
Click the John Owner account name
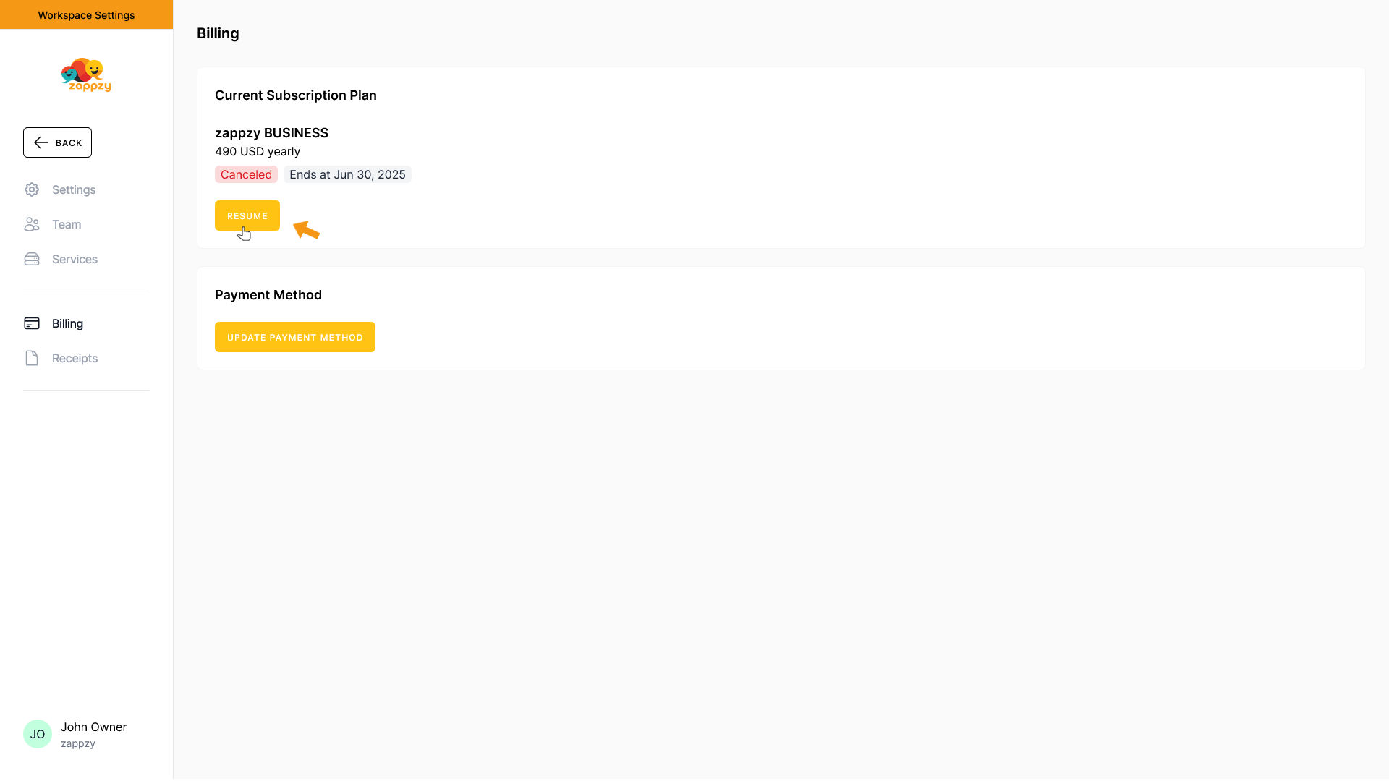coord(93,727)
